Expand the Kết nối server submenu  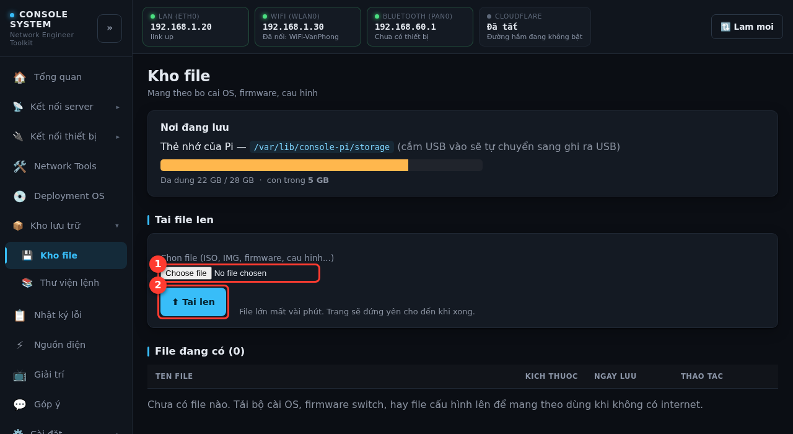coord(66,107)
